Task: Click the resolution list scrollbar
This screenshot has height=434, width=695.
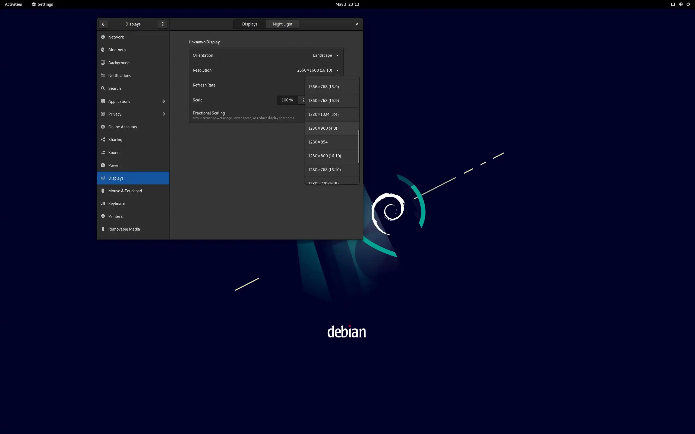Action: click(358, 146)
